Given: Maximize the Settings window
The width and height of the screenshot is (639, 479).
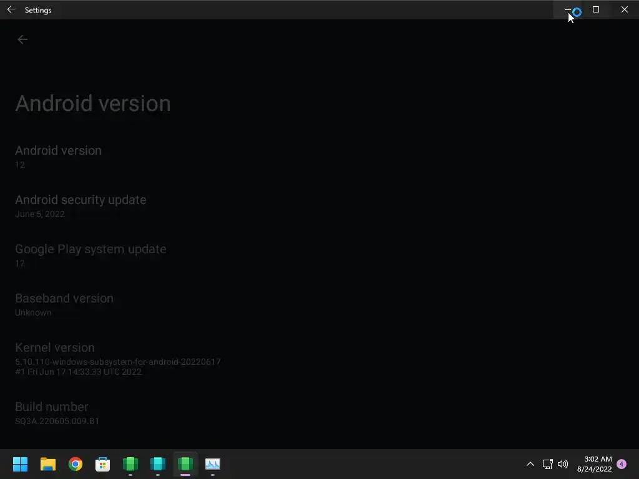Looking at the screenshot, I should tap(596, 9).
